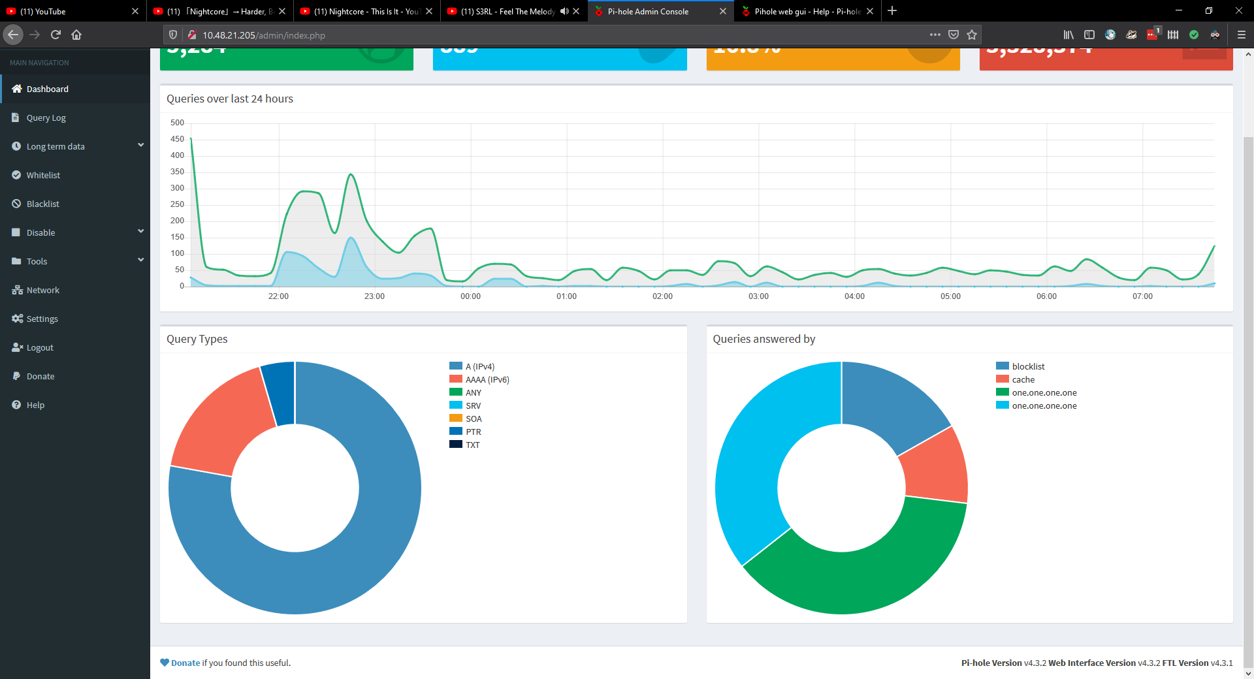Toggle PTR legend entry
Screen dimensions: 1254x679
465,432
